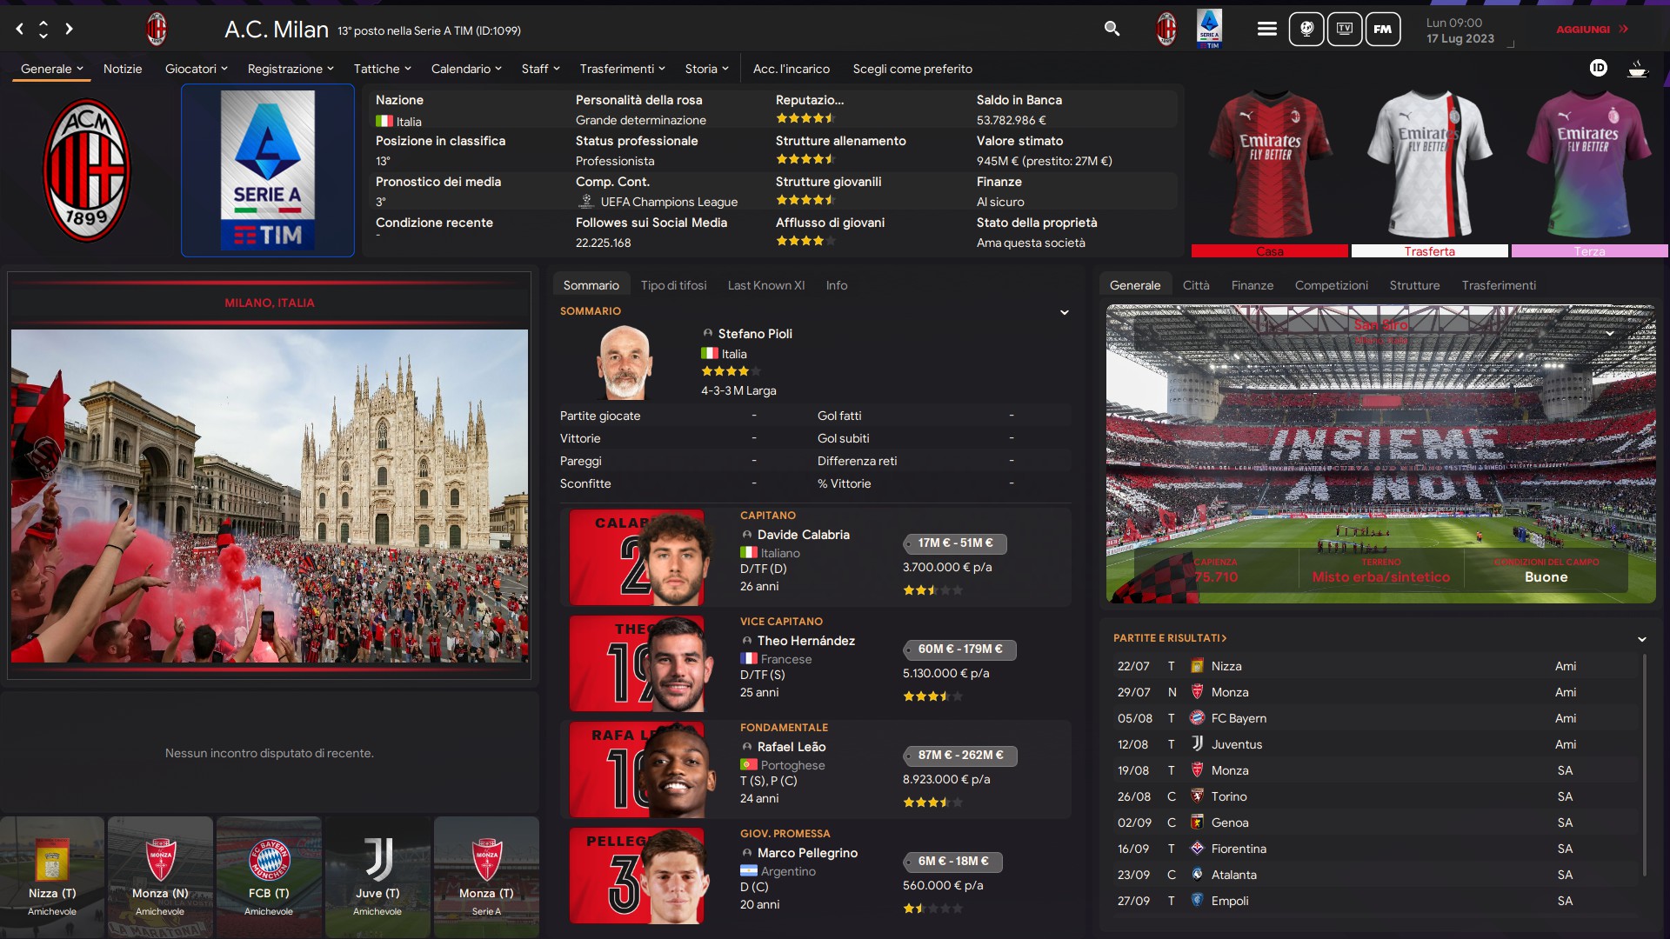Open the hamburger menu icon

[x=1266, y=29]
